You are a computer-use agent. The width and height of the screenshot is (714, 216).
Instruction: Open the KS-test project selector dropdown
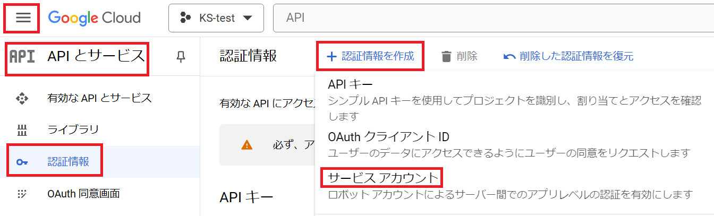[x=216, y=18]
